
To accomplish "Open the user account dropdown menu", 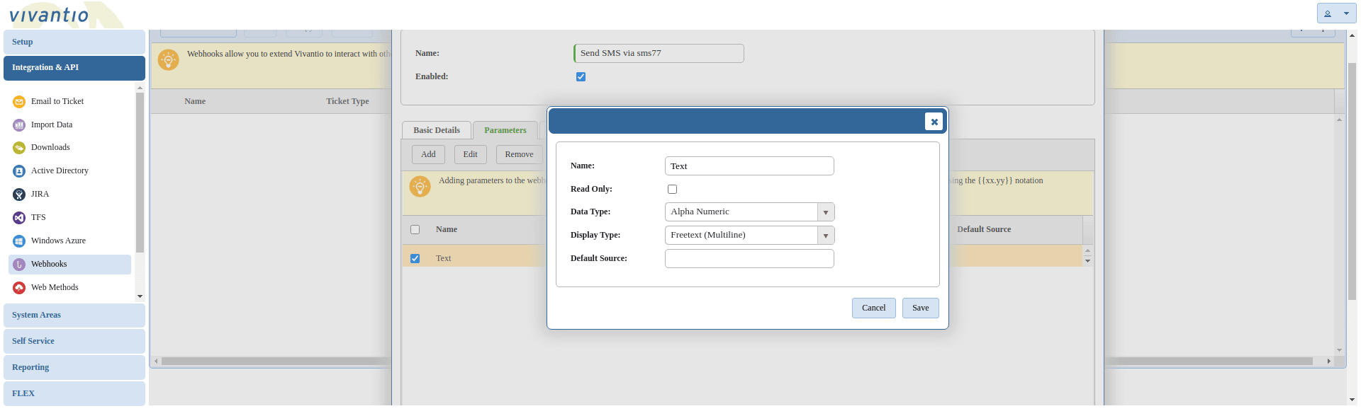I will point(1335,13).
